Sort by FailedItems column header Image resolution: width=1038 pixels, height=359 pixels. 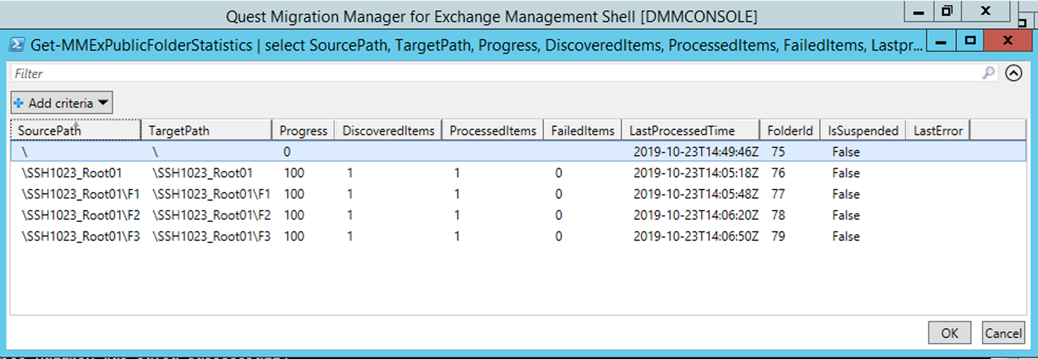pos(582,130)
